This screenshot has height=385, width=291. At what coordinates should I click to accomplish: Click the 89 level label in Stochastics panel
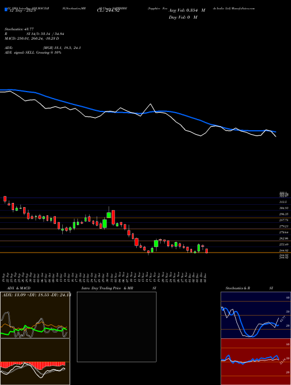288,297
